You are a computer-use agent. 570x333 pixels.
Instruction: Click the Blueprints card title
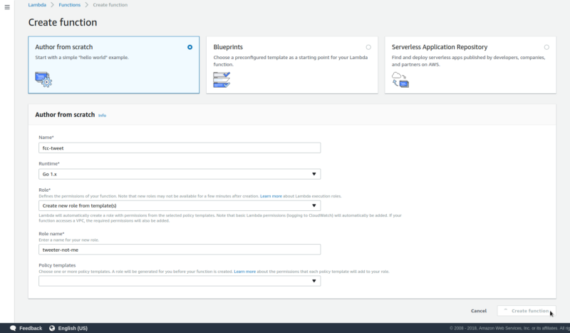[228, 47]
